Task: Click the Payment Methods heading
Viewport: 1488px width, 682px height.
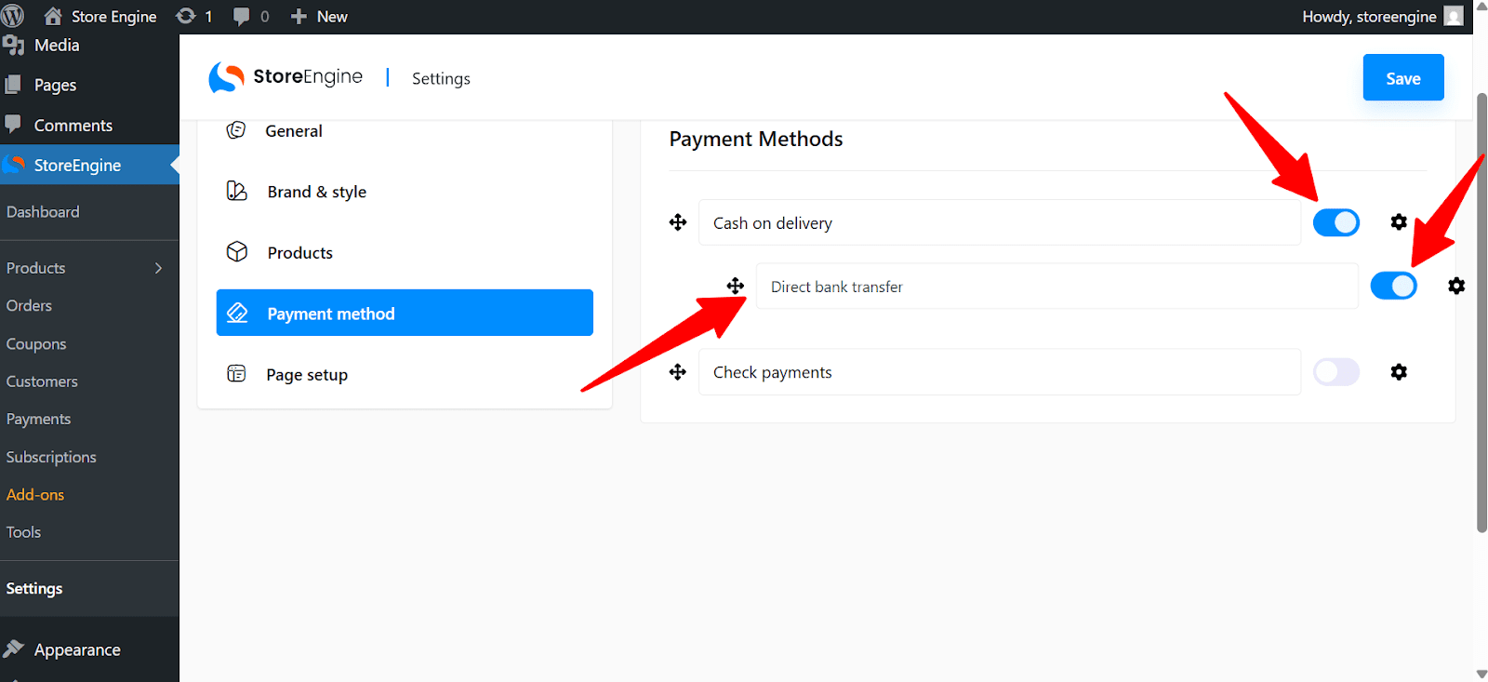Action: (x=756, y=139)
